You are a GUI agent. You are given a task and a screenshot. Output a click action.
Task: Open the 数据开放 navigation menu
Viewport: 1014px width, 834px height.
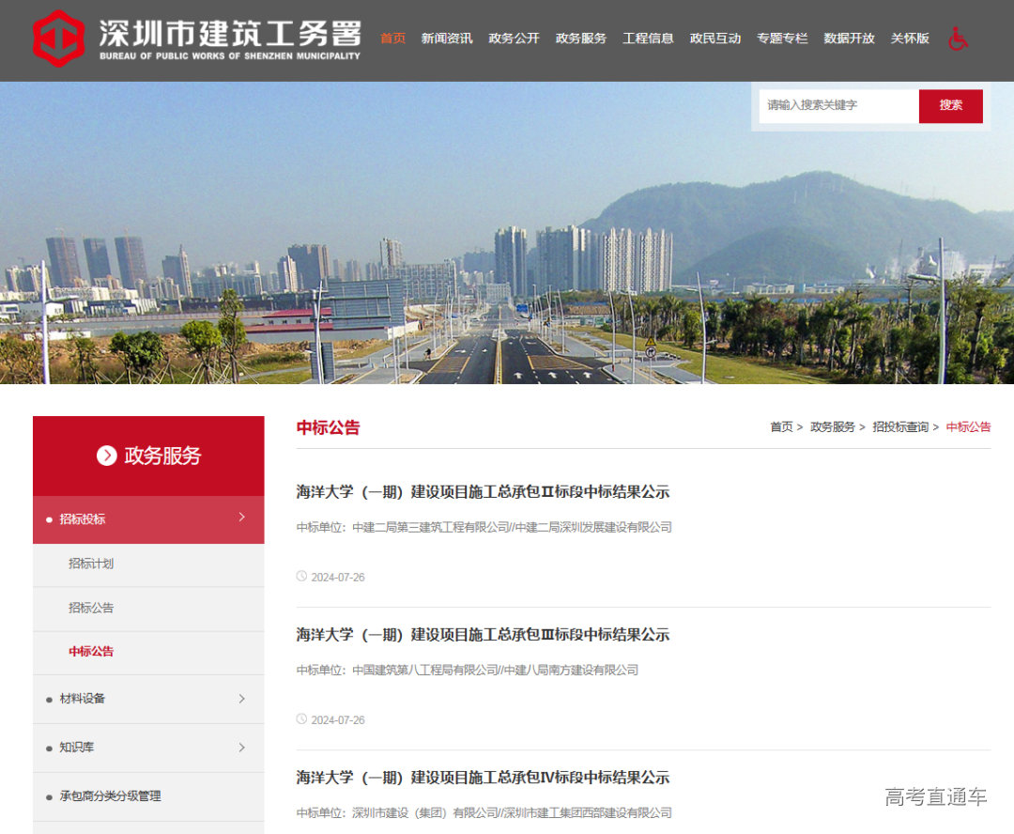(849, 39)
